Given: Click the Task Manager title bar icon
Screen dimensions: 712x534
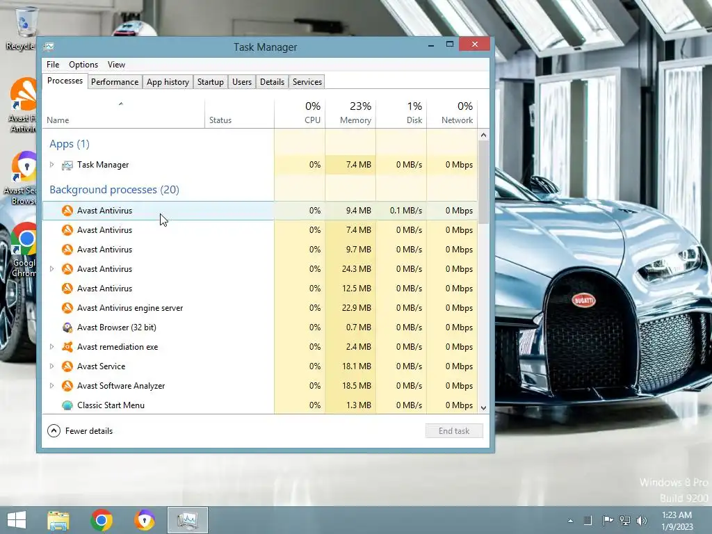Looking at the screenshot, I should pos(49,47).
